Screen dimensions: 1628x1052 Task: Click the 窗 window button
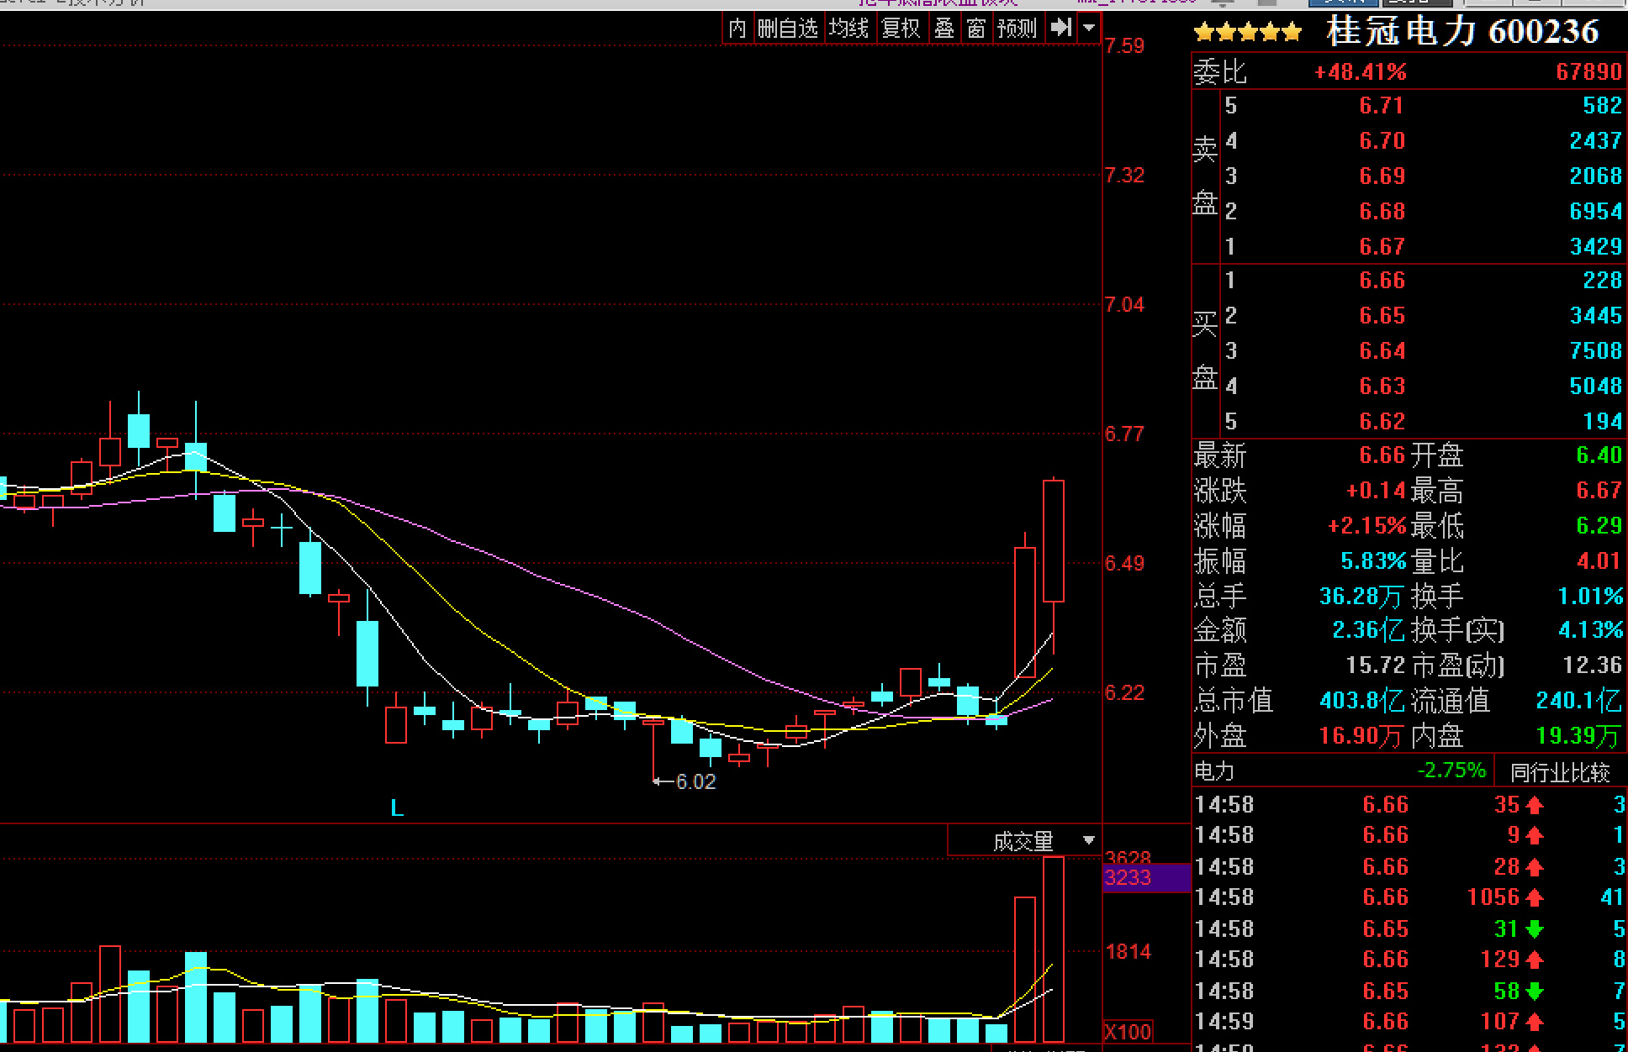975,29
